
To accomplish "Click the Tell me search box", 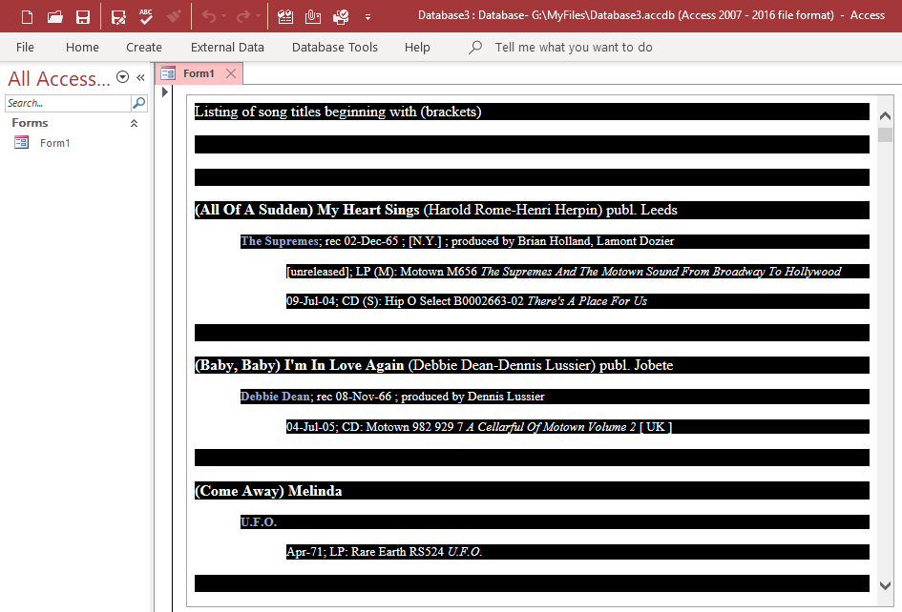I will click(x=574, y=47).
